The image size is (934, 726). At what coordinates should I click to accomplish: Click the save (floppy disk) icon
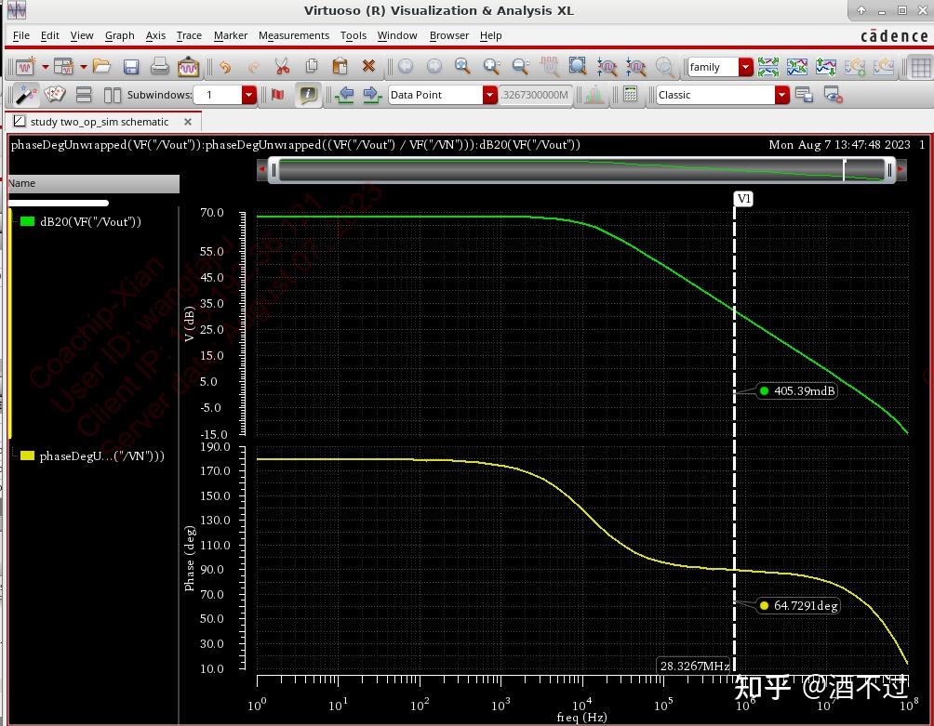131,67
